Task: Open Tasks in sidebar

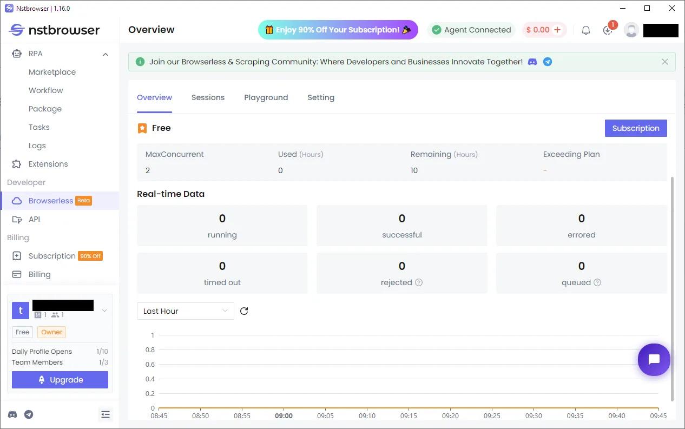Action: pyautogui.click(x=39, y=127)
